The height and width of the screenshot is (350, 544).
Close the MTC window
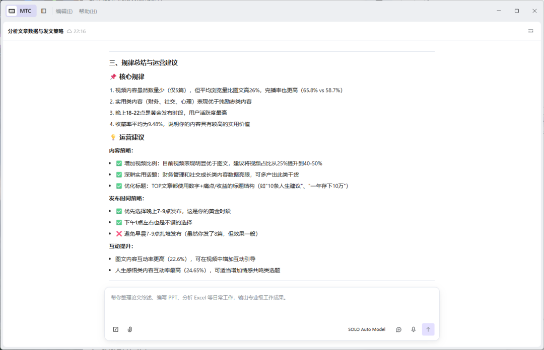tap(534, 11)
